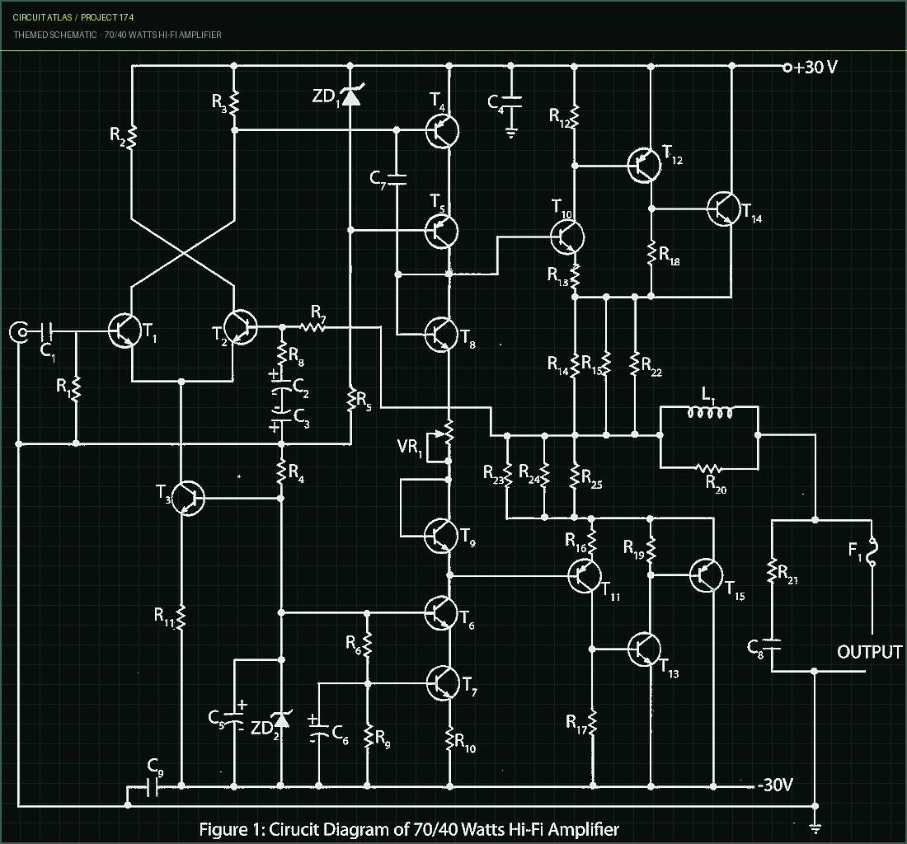Select transistor T10 symbol
907x844 pixels.
(x=567, y=237)
